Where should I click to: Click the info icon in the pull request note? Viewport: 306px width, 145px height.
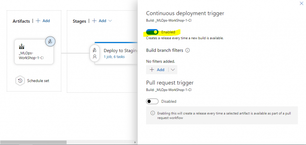click(152, 113)
